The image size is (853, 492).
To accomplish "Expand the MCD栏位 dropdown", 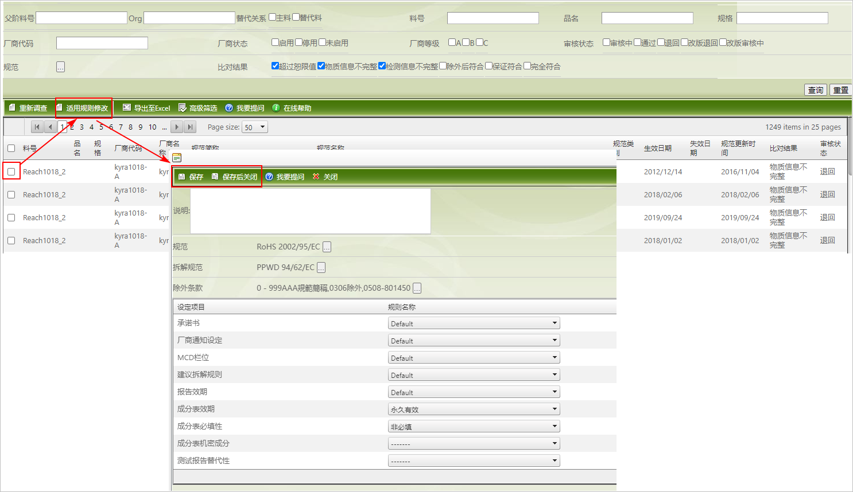I will point(474,358).
